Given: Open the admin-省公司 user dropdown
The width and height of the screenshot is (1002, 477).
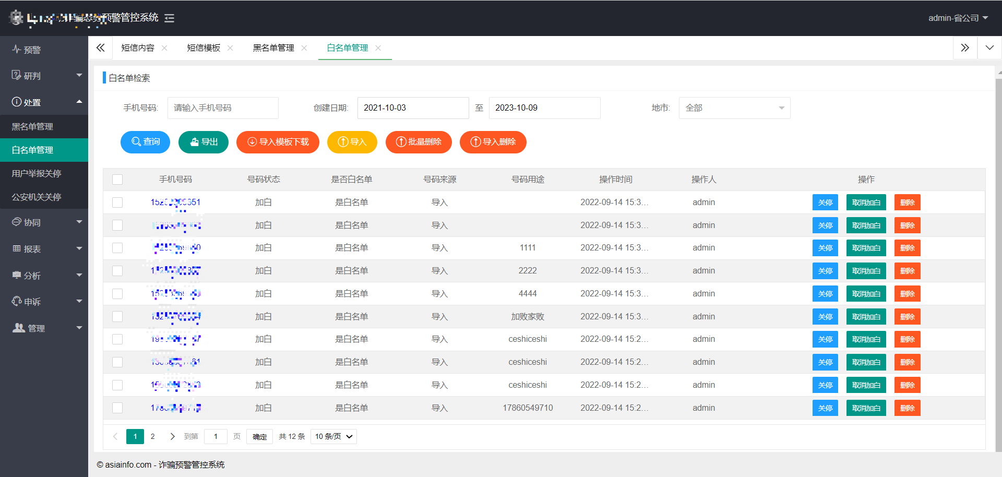Looking at the screenshot, I should (958, 18).
